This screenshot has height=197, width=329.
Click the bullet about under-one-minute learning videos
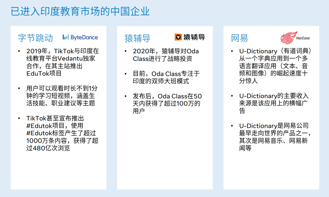tap(63, 96)
